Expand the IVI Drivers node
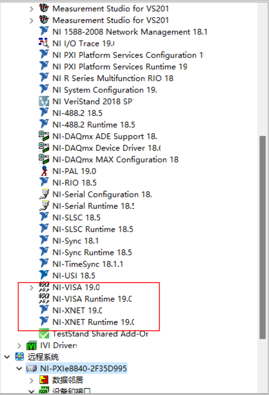This screenshot has width=269, height=395. [19, 346]
